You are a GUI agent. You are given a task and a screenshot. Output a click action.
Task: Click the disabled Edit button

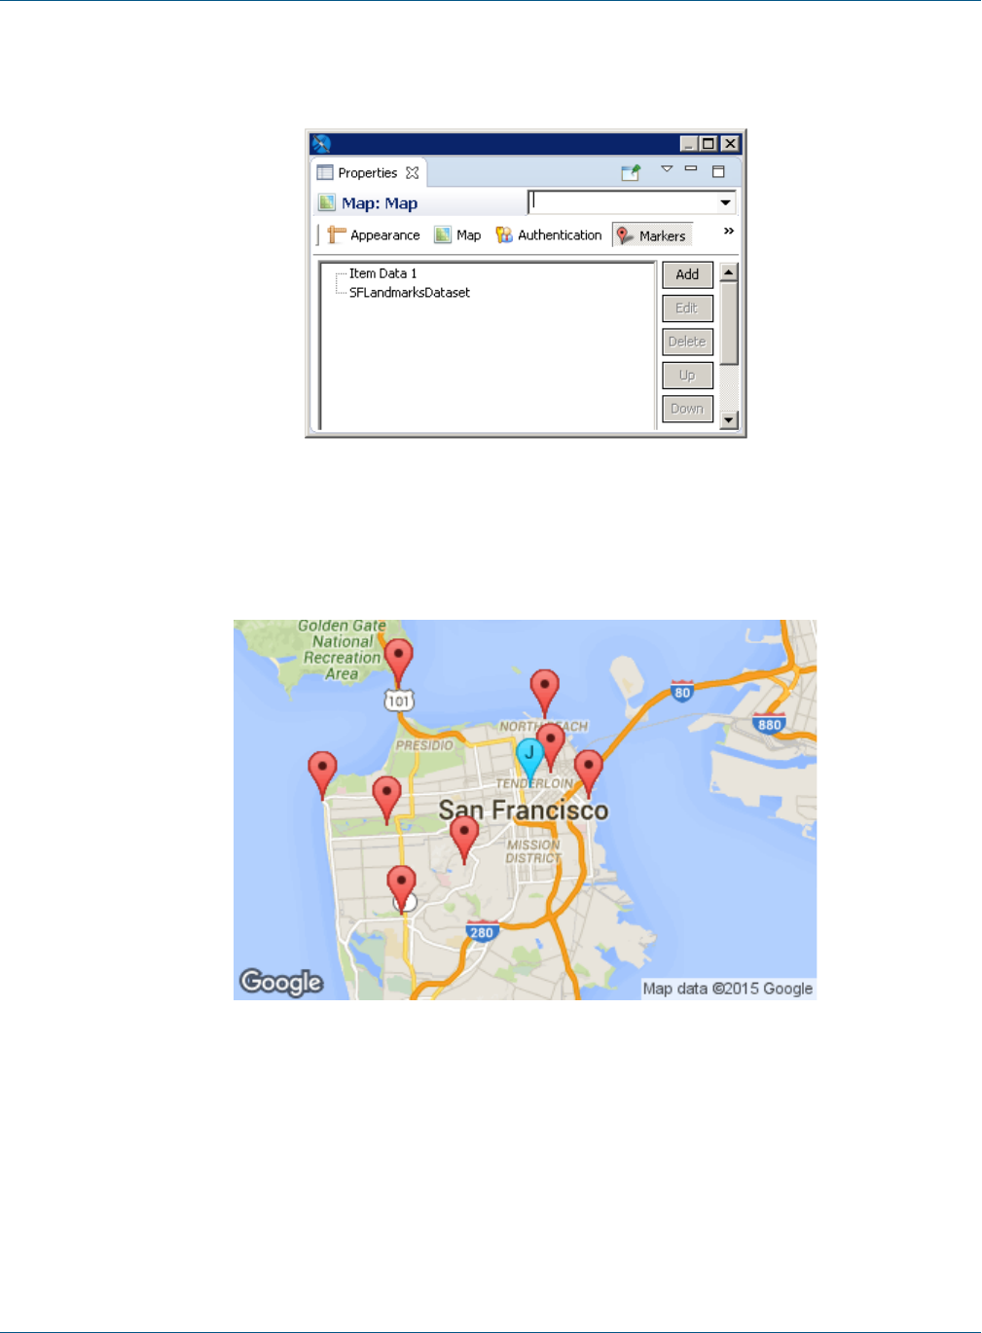687,308
